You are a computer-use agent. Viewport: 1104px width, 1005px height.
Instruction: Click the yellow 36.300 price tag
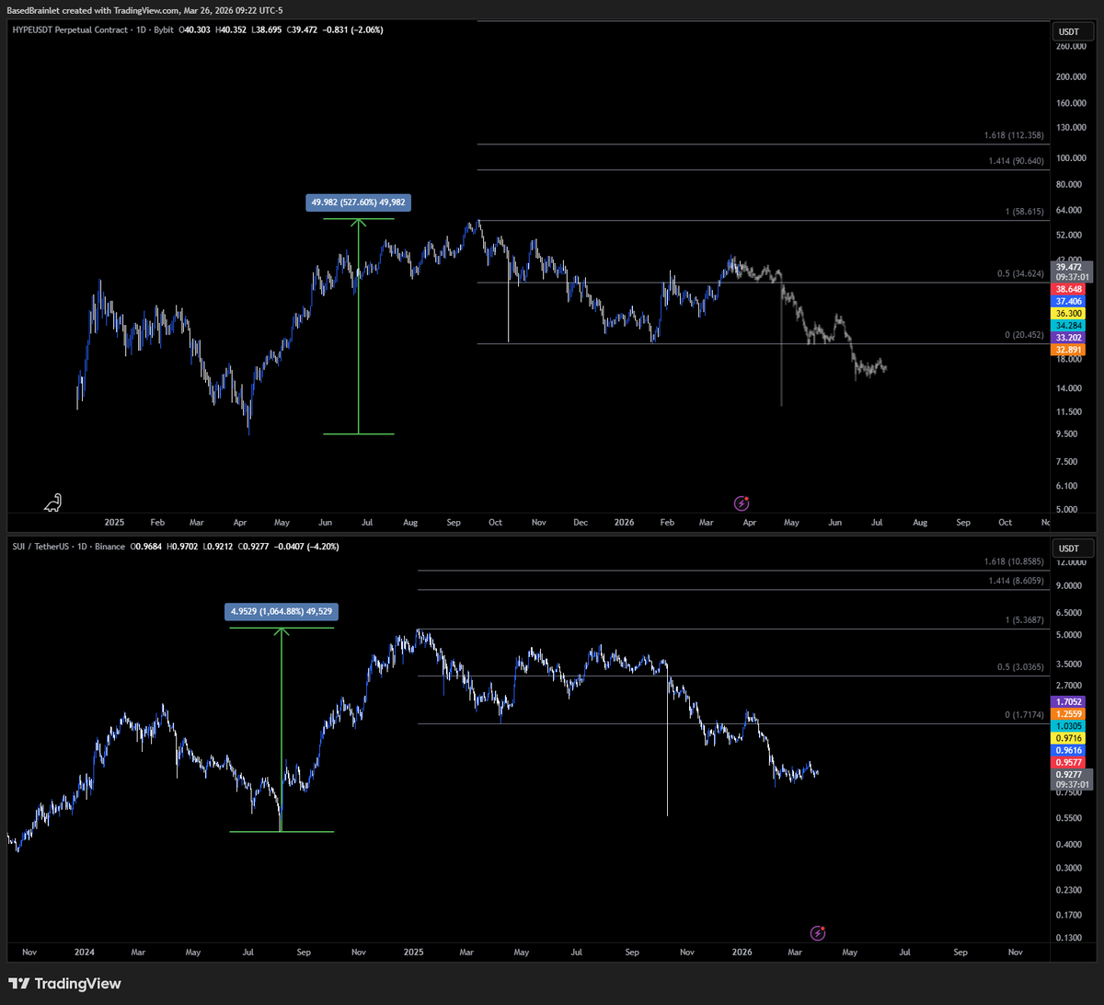point(1069,314)
